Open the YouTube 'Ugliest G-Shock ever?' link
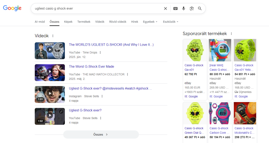Screen dimensions: 269x143 [x=85, y=110]
